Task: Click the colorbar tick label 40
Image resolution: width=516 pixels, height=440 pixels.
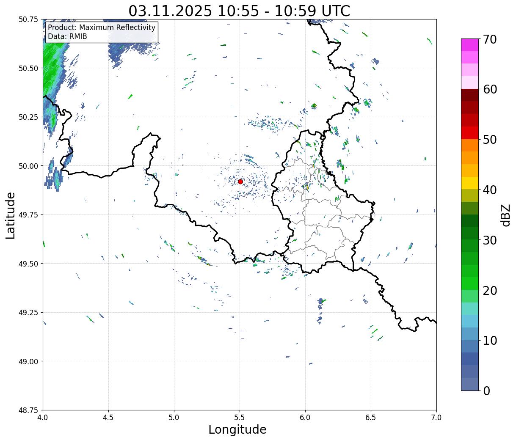Action: click(490, 190)
